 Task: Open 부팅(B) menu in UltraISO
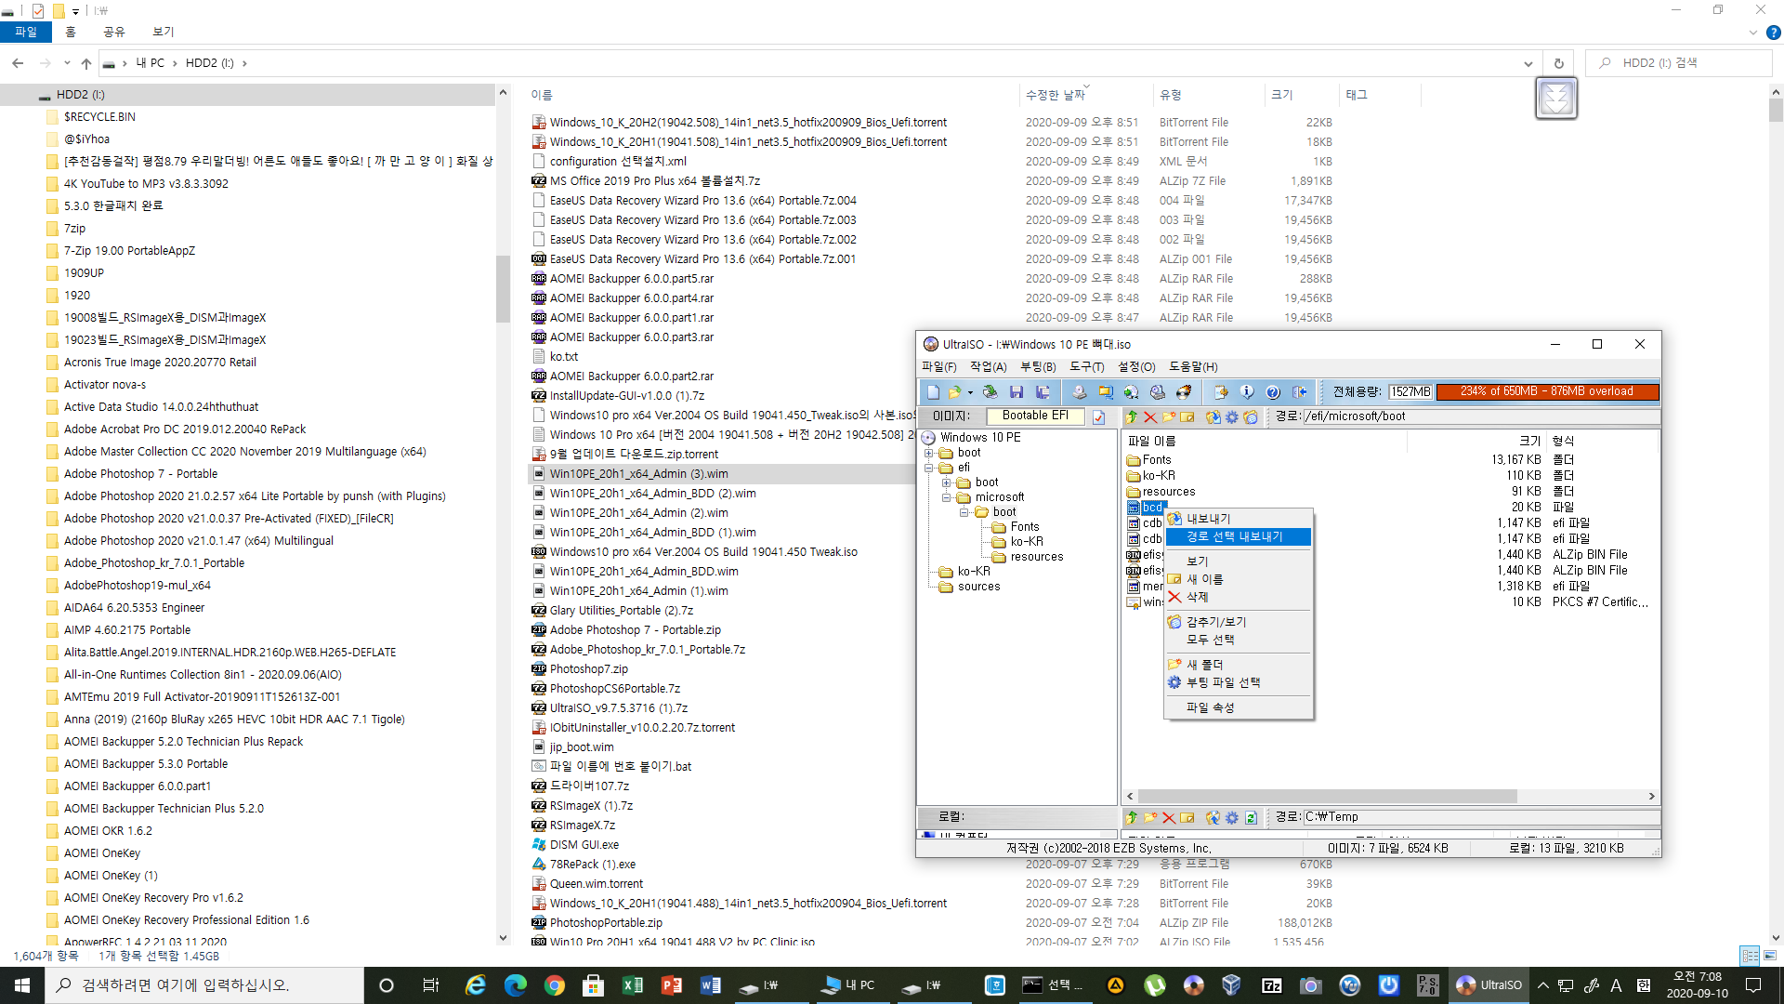(x=1038, y=367)
